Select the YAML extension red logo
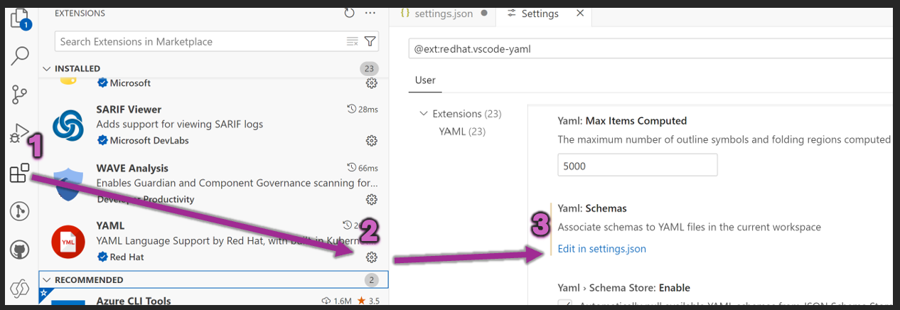The image size is (900, 310). click(x=69, y=242)
